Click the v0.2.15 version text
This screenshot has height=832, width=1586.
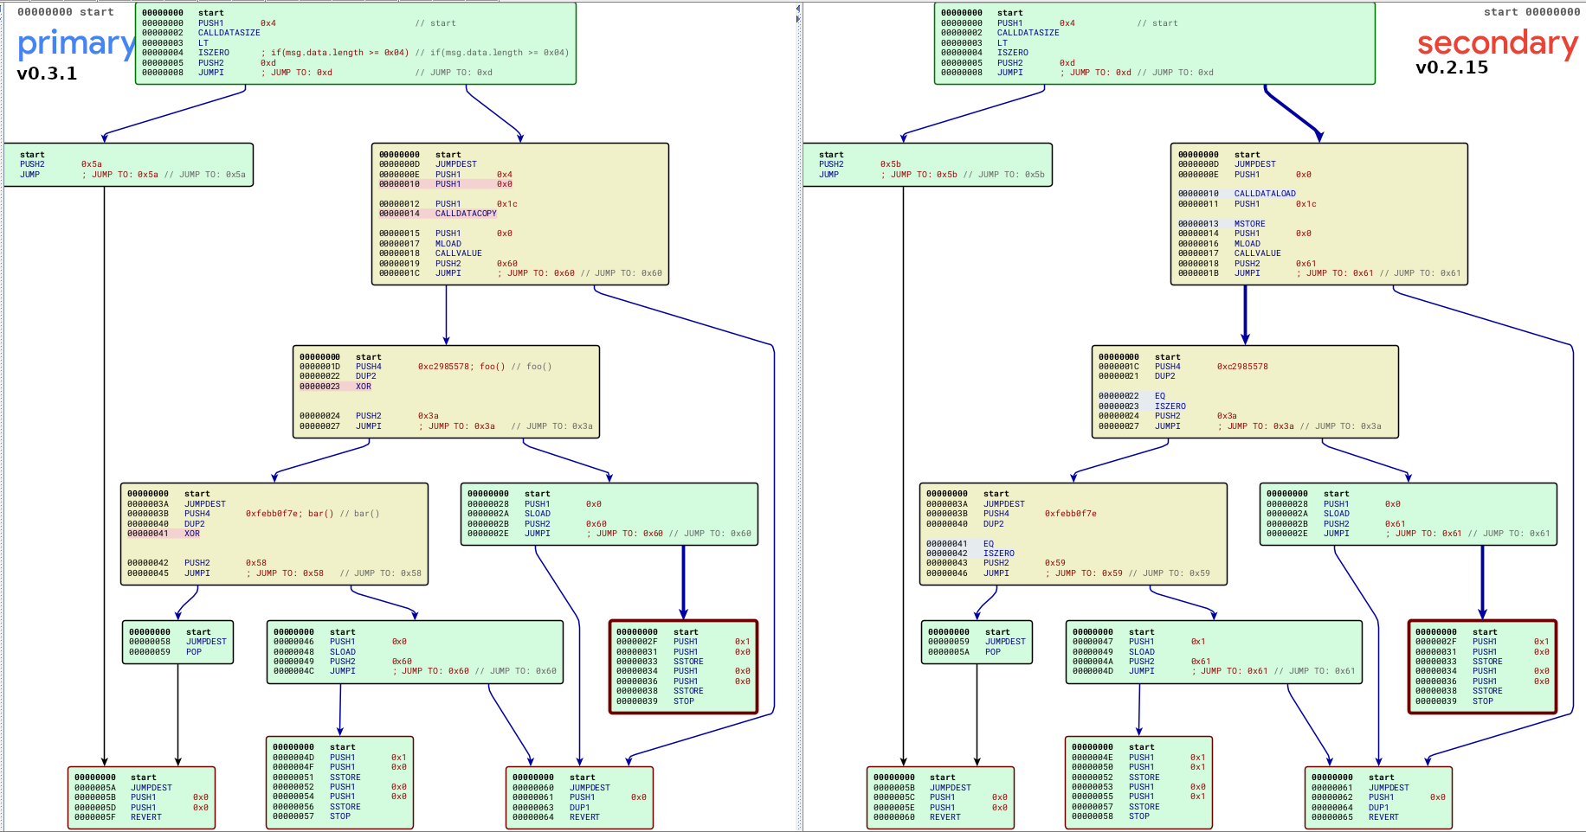click(x=1452, y=67)
